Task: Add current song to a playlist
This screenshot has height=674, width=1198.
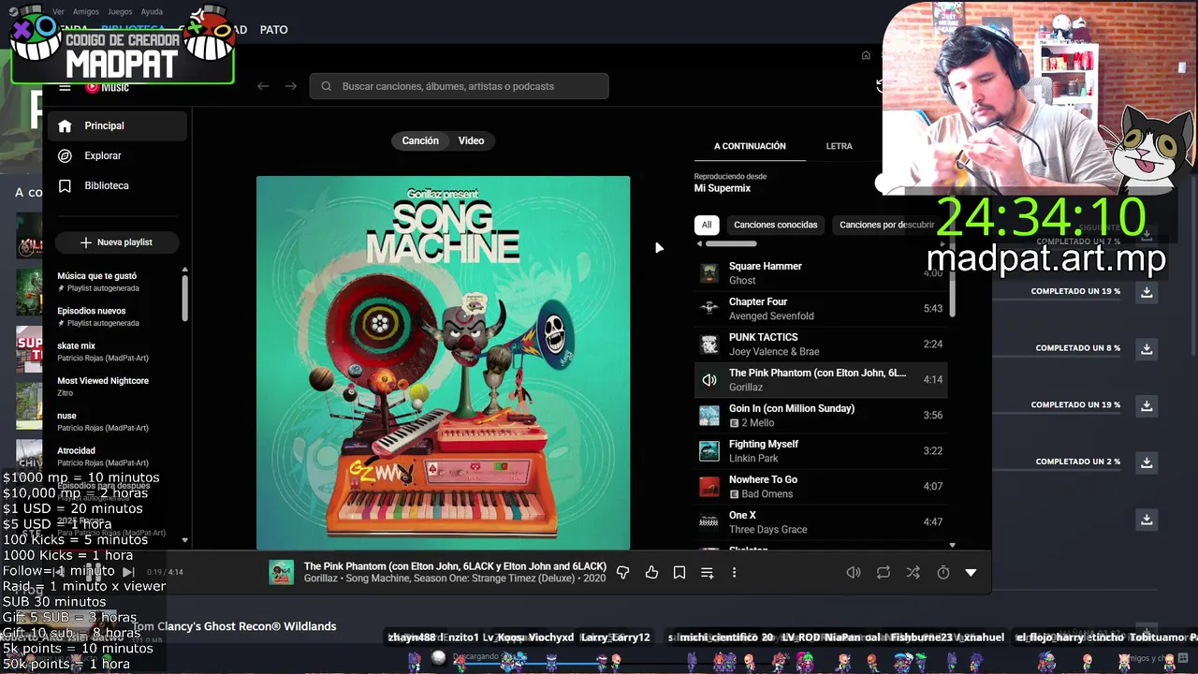Action: pyautogui.click(x=707, y=572)
